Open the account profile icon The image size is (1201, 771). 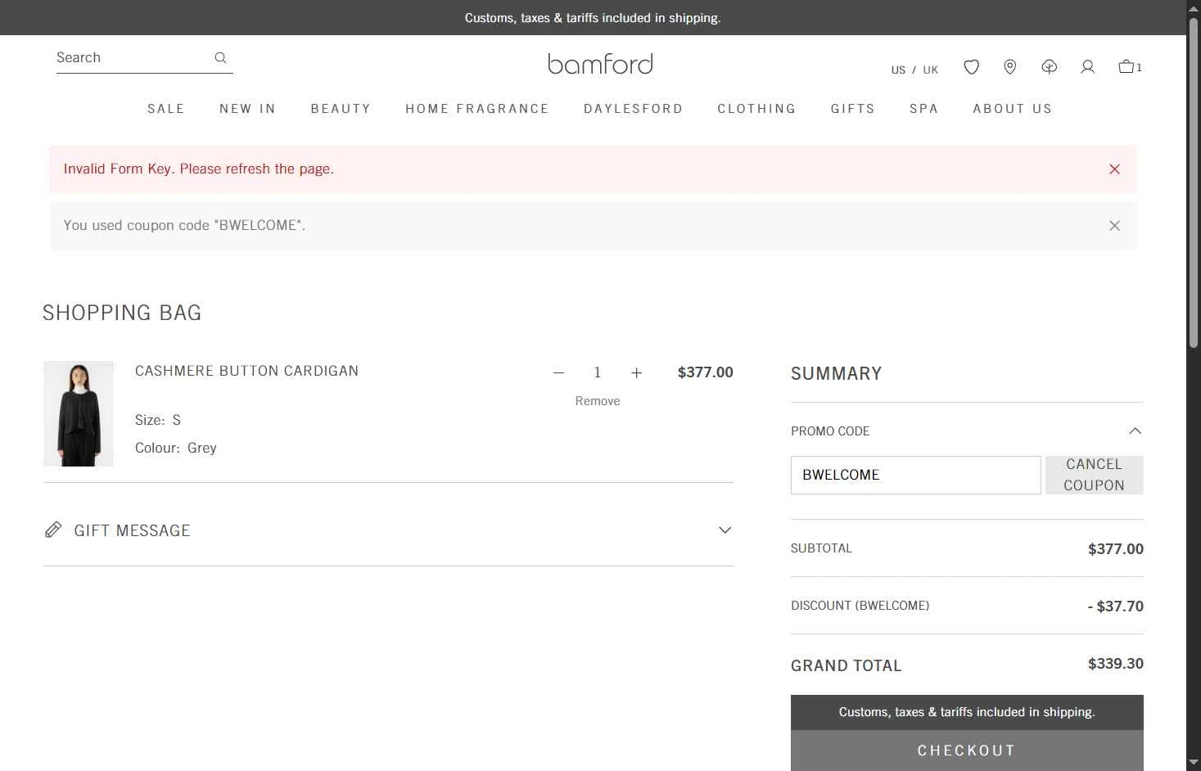tap(1087, 67)
